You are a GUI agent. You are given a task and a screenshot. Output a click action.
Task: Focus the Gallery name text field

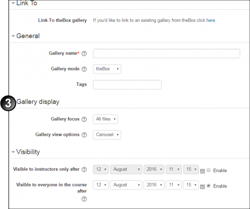click(166, 54)
